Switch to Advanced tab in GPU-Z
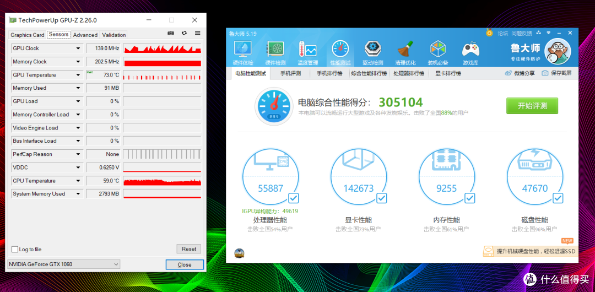 [85, 35]
